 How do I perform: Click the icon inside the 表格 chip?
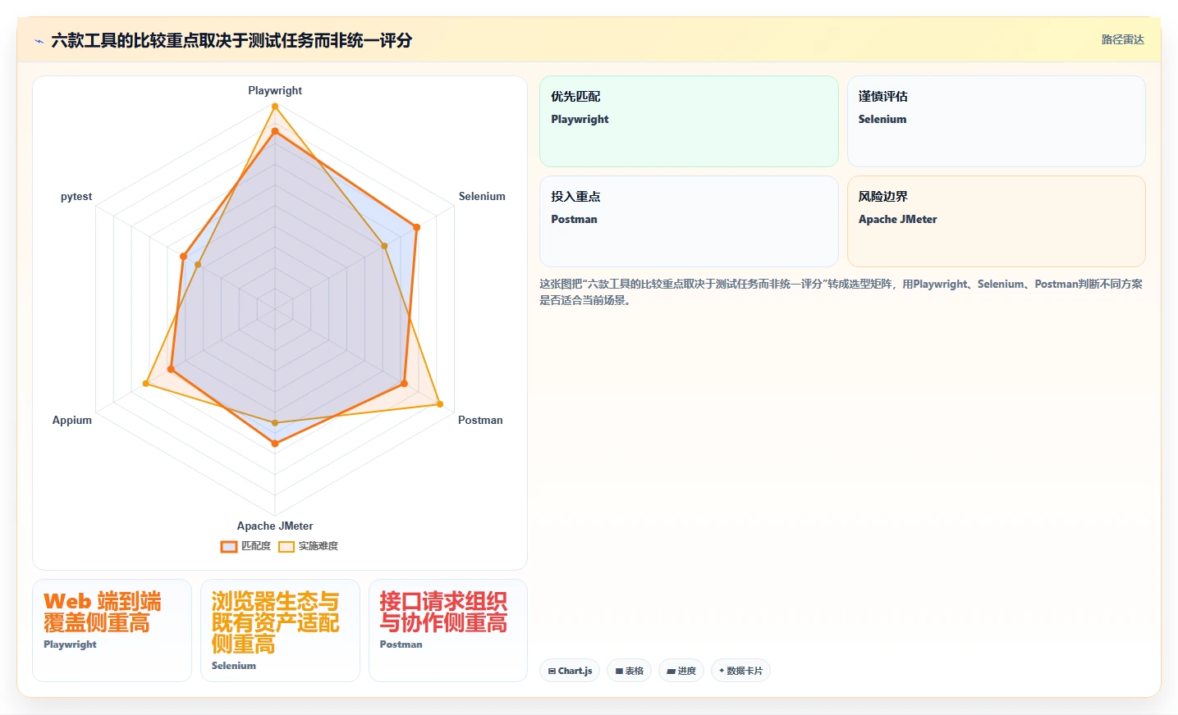click(x=619, y=671)
